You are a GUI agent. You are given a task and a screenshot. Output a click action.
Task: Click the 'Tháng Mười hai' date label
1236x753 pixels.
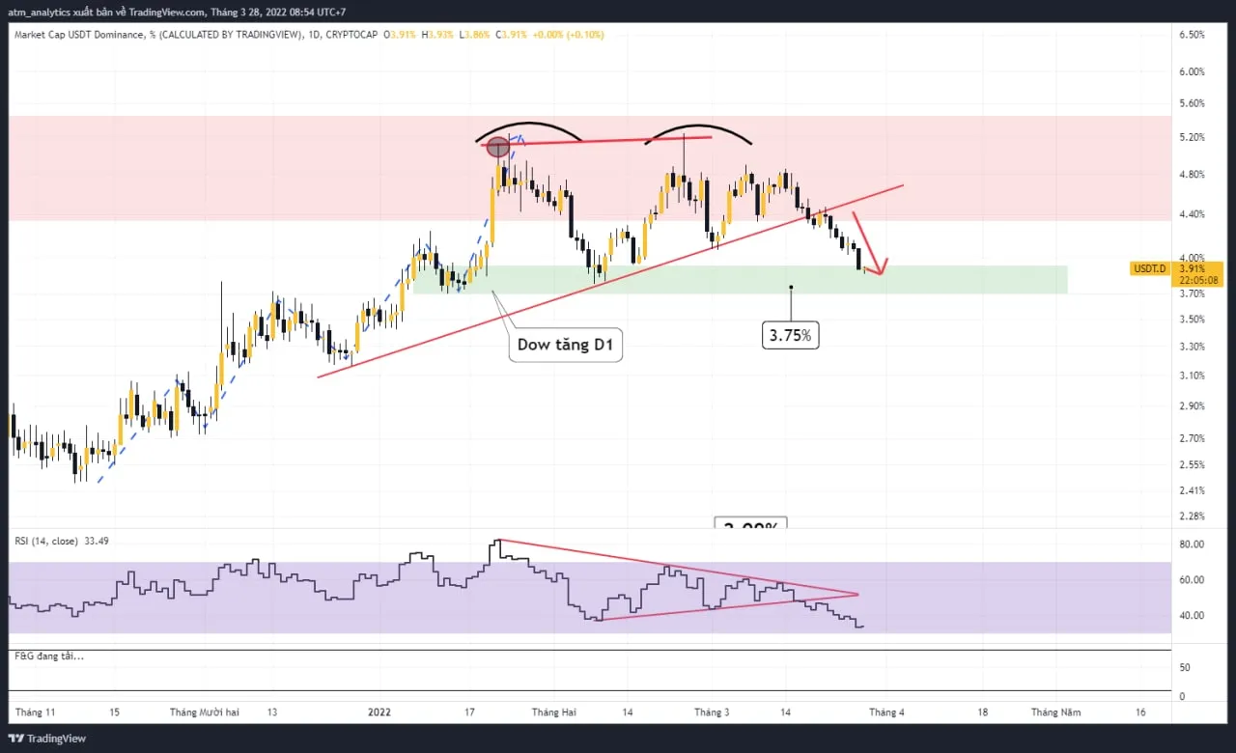pos(204,712)
